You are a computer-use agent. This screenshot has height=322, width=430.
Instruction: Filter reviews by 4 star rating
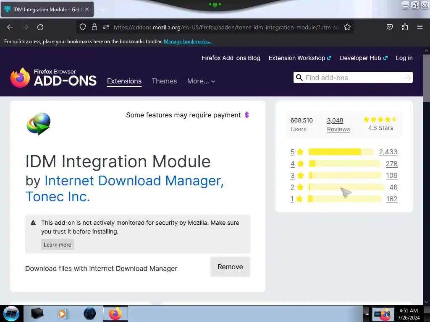coord(297,164)
